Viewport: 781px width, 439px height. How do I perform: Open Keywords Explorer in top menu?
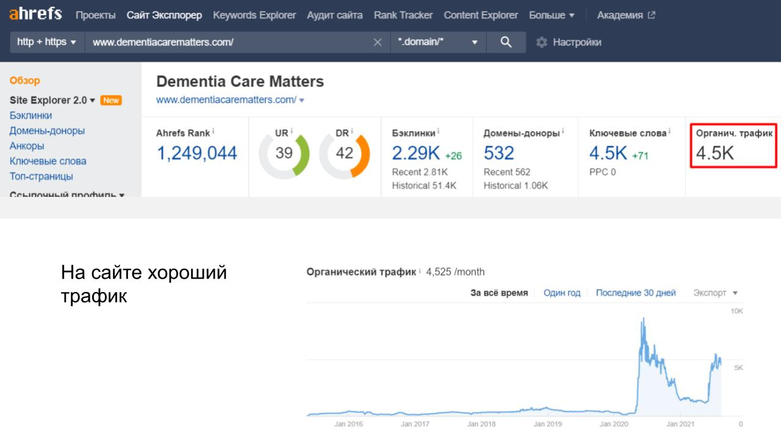pos(254,15)
